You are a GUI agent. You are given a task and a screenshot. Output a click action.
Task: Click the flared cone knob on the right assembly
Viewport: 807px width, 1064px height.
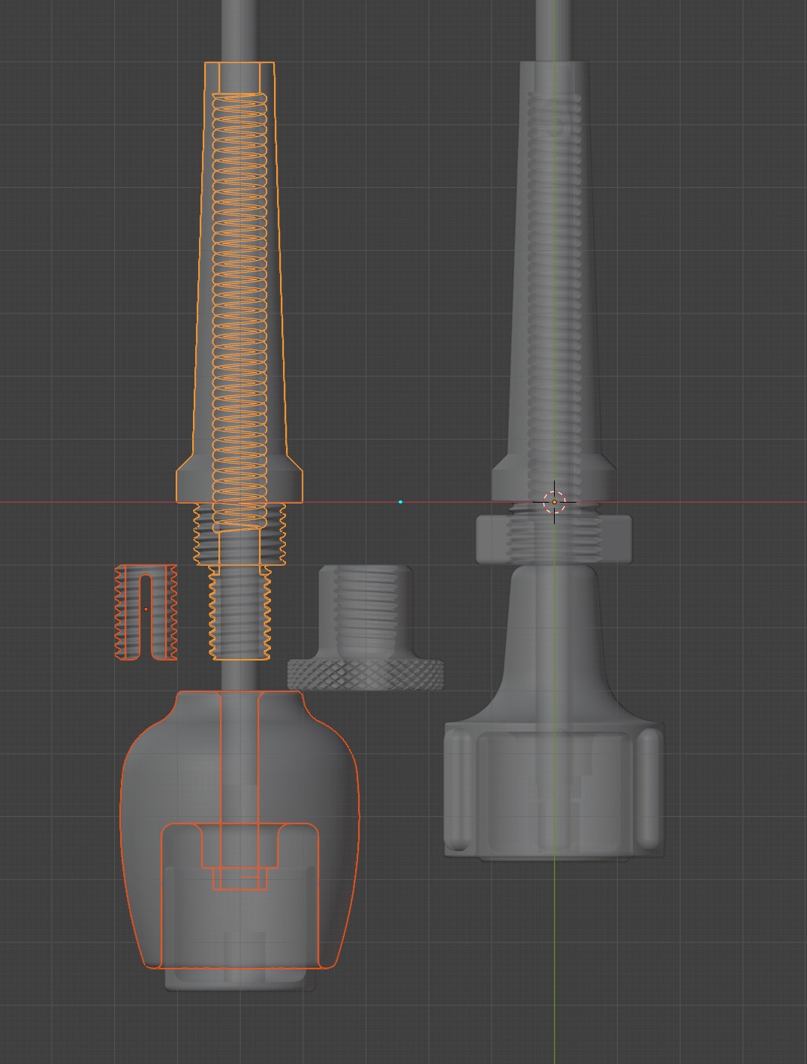554,646
